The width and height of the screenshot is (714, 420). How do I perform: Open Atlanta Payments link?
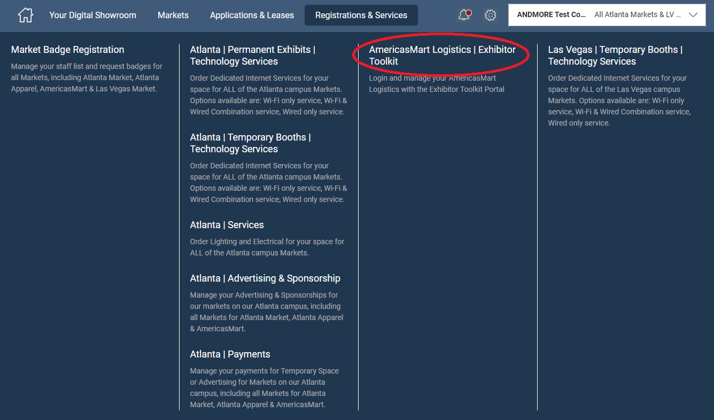point(230,354)
